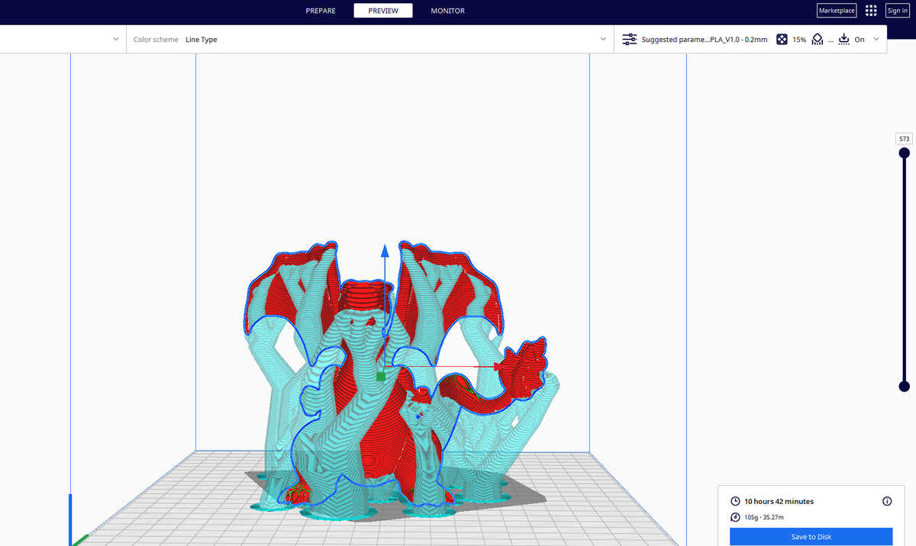916x546 pixels.
Task: Click the Sign in button
Action: click(x=897, y=10)
